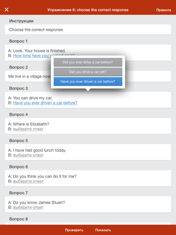Open answer chooser for the lunch question

tap(28, 155)
